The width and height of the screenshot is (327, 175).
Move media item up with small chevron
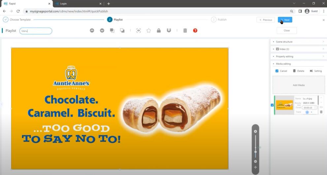click(321, 98)
